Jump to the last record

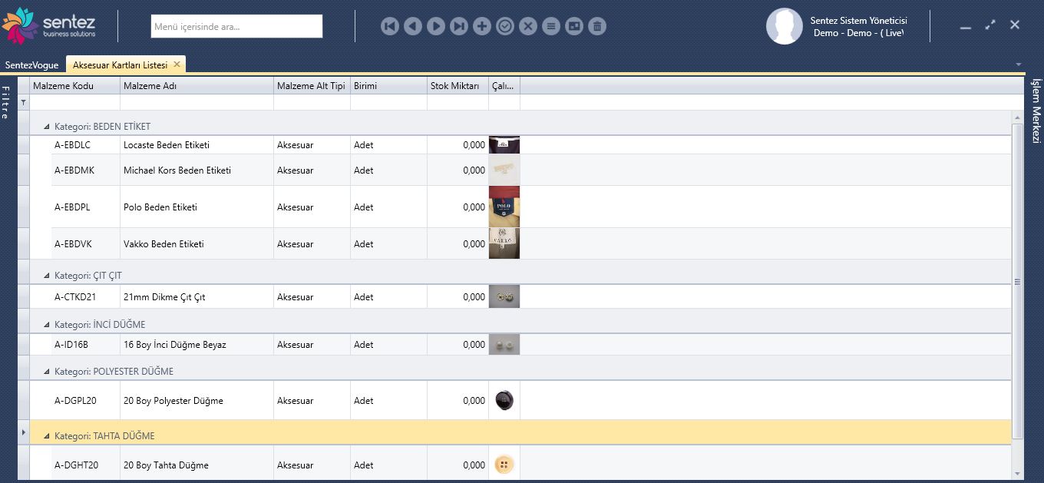458,27
